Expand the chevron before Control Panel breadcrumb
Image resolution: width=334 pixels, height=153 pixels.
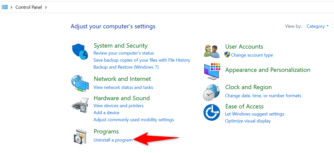tap(11, 7)
